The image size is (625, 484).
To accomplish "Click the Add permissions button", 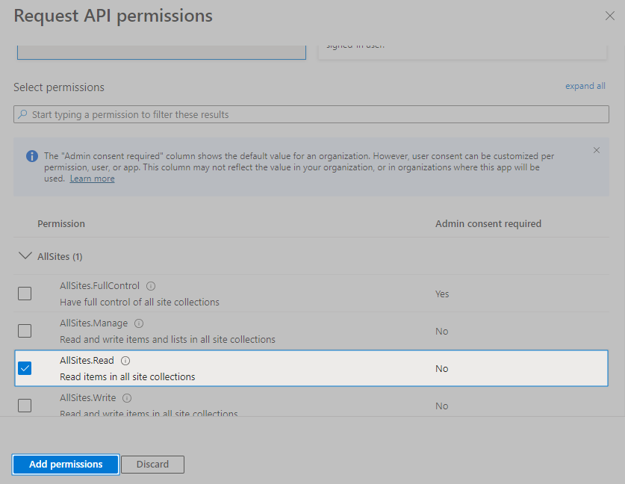I will pos(66,464).
